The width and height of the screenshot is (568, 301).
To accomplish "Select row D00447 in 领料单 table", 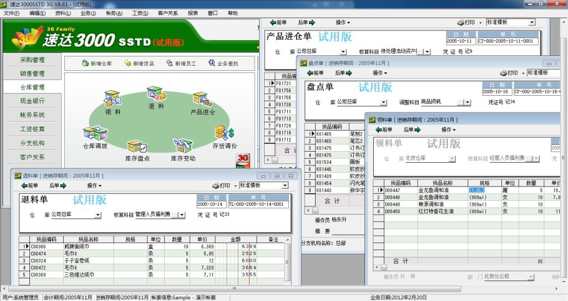I will point(467,190).
